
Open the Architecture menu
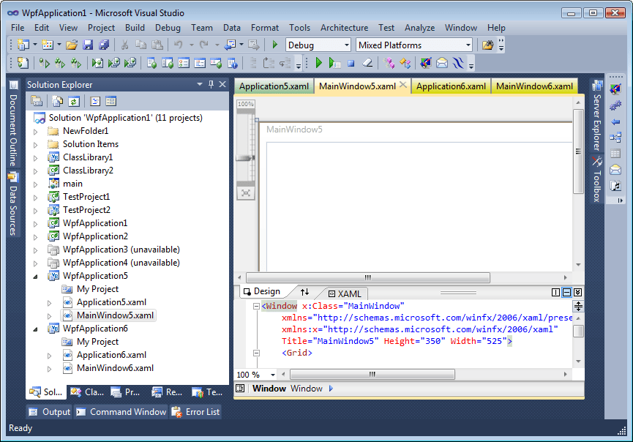[x=344, y=28]
